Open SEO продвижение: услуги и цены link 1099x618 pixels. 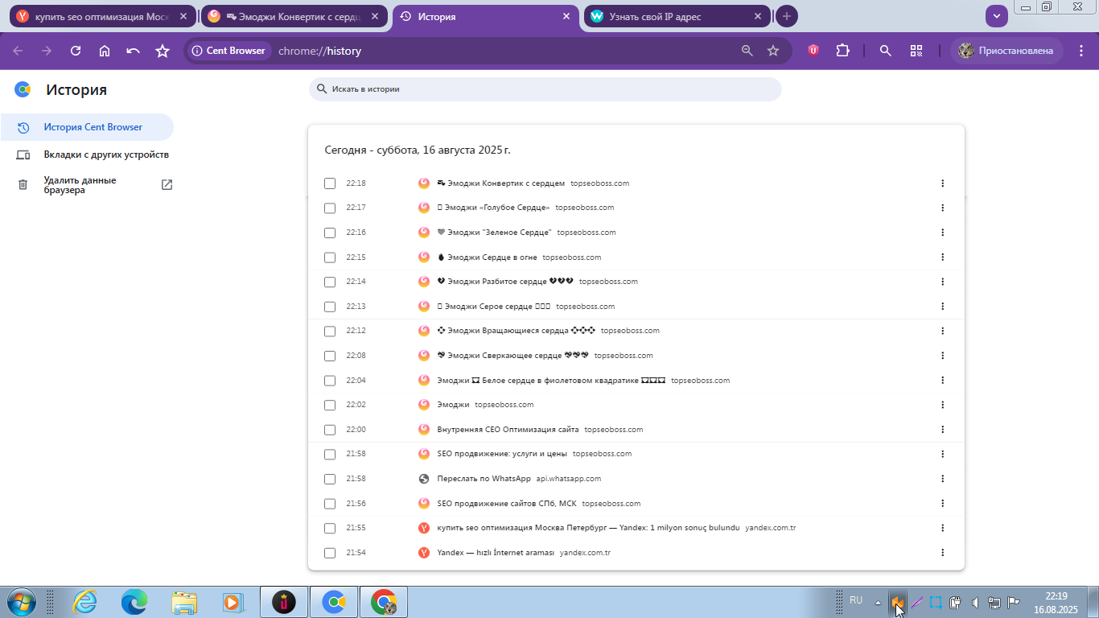pos(502,454)
